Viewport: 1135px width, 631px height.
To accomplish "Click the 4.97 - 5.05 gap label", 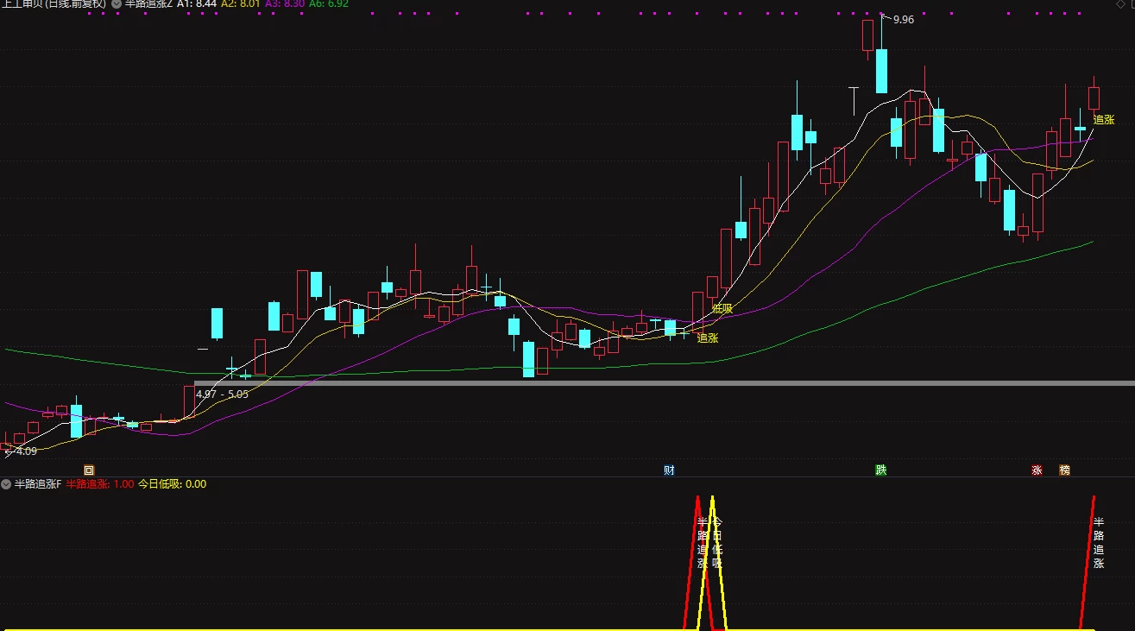I will click(223, 394).
